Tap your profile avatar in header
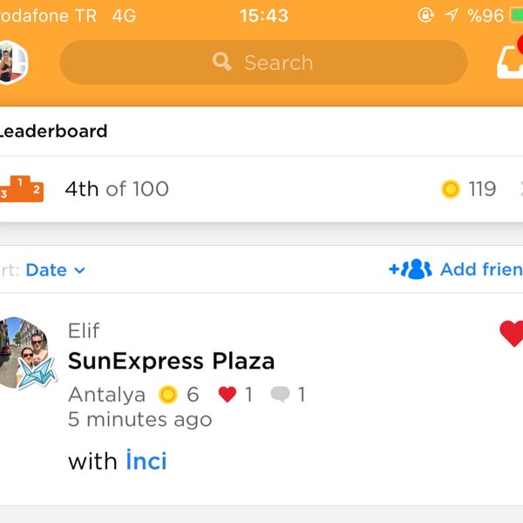Screen dimensions: 523x523 pos(12,62)
